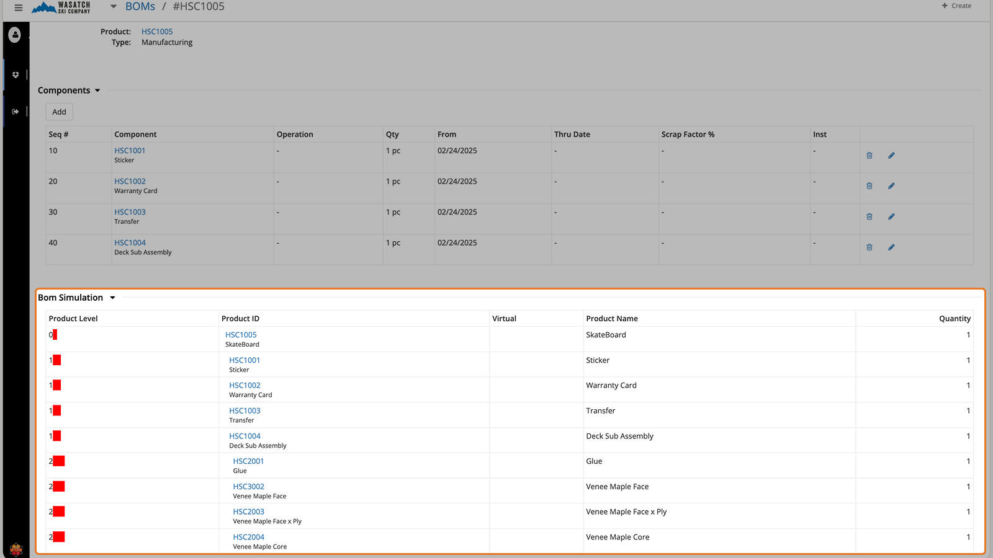
Task: Click trash icon for HSC1003 Transfer
Action: click(x=869, y=217)
